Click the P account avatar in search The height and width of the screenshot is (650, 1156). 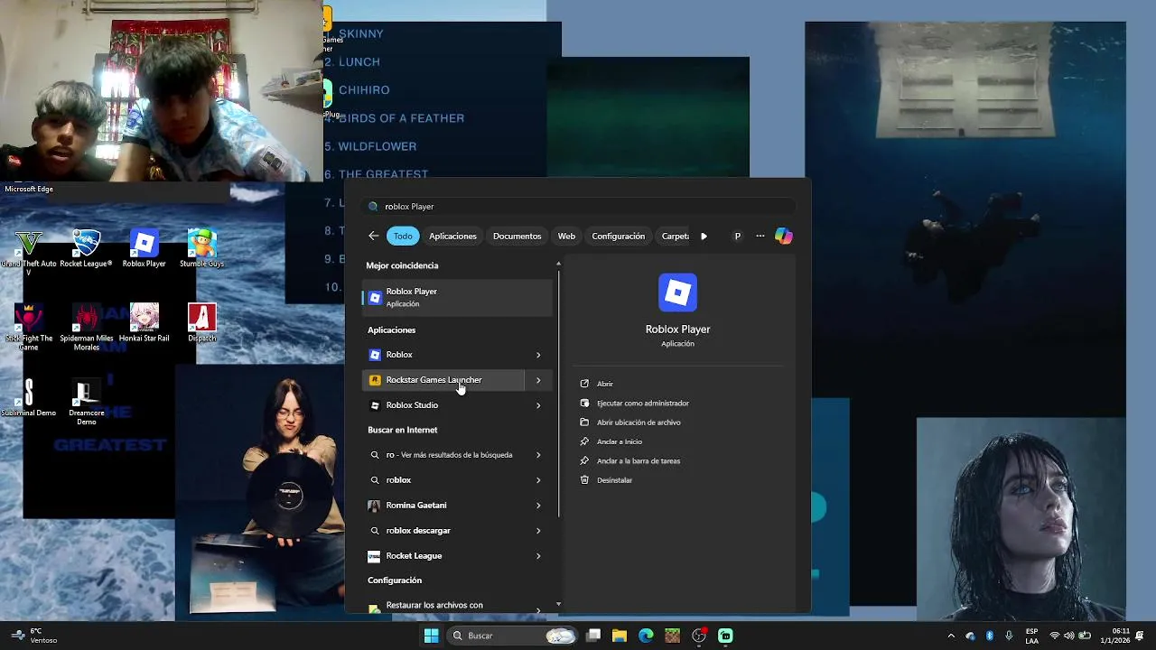(737, 236)
